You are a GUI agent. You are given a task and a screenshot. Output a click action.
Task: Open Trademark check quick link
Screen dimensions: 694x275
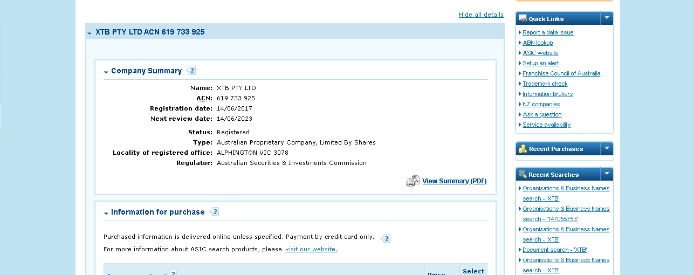[x=545, y=84]
